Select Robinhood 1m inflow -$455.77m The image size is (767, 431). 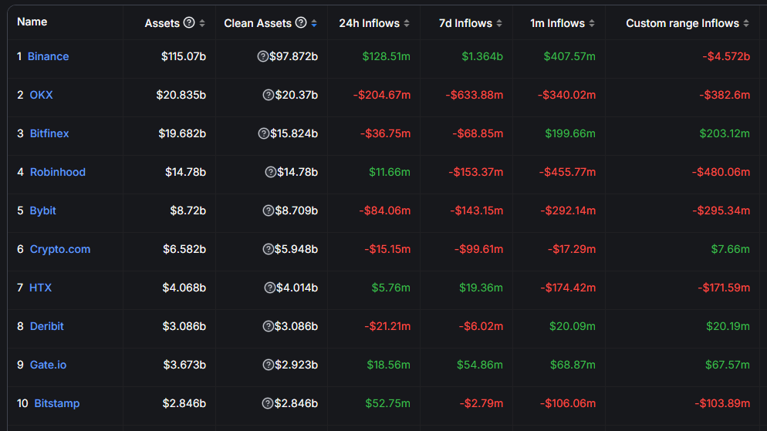click(x=567, y=172)
